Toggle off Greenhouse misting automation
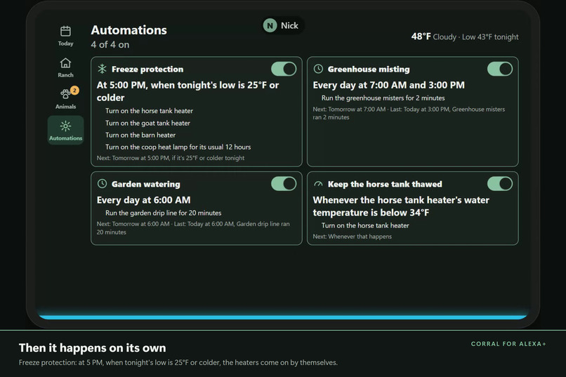 500,69
